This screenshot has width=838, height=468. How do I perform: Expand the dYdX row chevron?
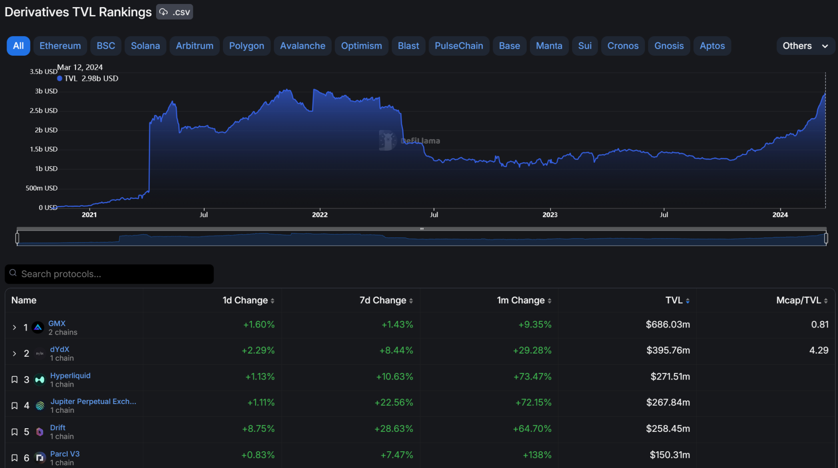point(14,354)
